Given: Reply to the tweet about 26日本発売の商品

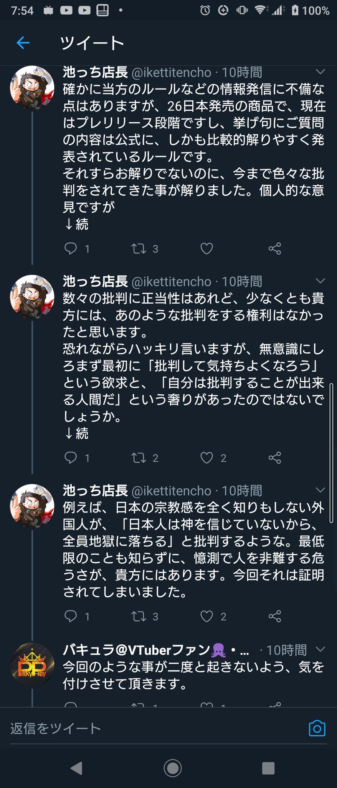Looking at the screenshot, I should point(71,249).
